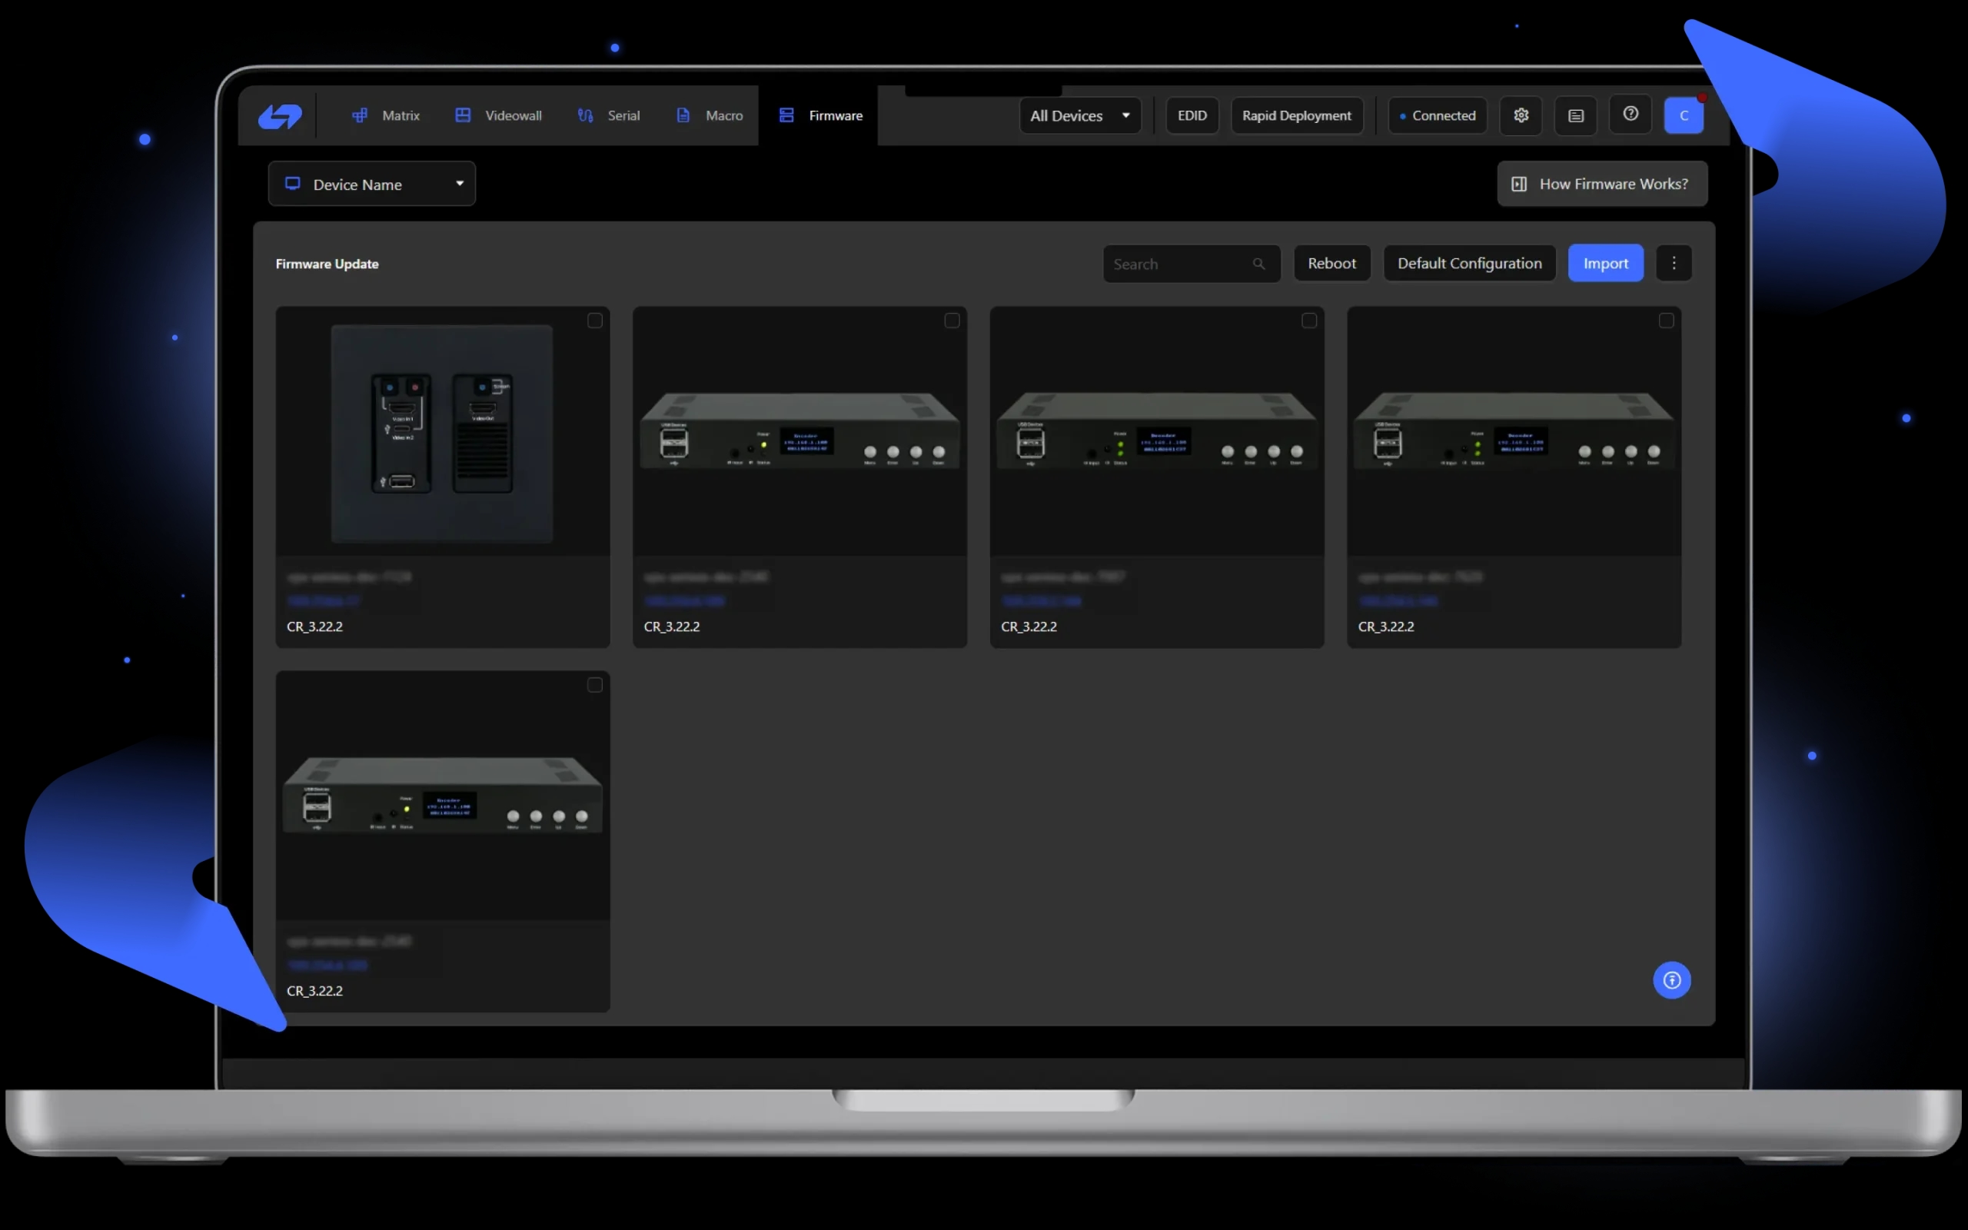Open the settings gear icon
Viewport: 1968px width, 1230px height.
1521,115
